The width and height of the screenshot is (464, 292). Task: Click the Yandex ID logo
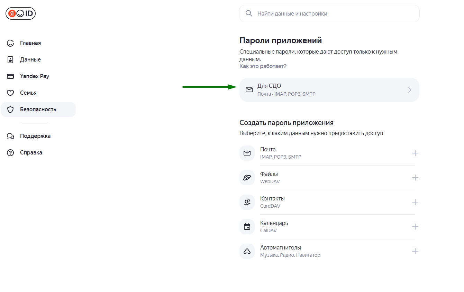20,13
